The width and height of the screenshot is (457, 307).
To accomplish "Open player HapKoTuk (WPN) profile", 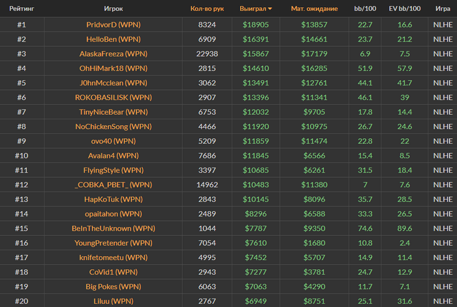I will pyautogui.click(x=114, y=199).
